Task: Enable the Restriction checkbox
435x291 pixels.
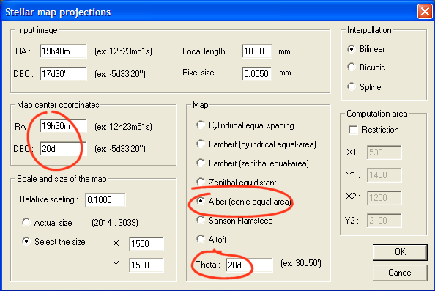Action: [x=353, y=130]
